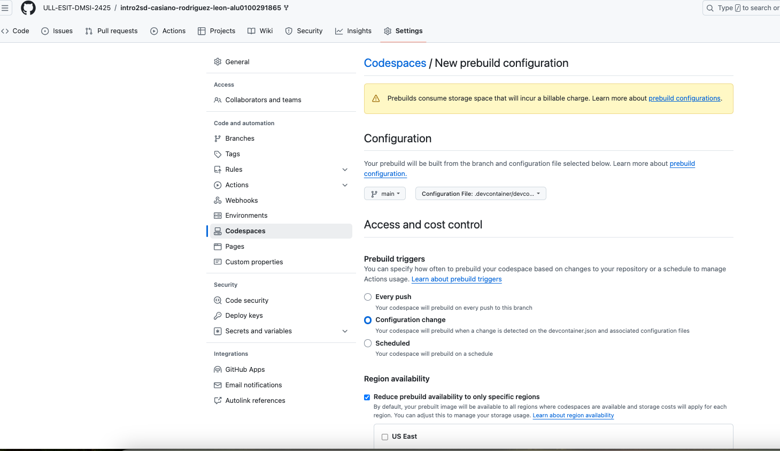Go to GitHub home via Octocat logo
Screen dimensions: 780x451
(28, 8)
